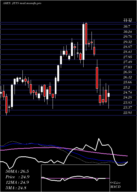Click the 29.78 price axis label
137x192 pixels.
[128, 36]
